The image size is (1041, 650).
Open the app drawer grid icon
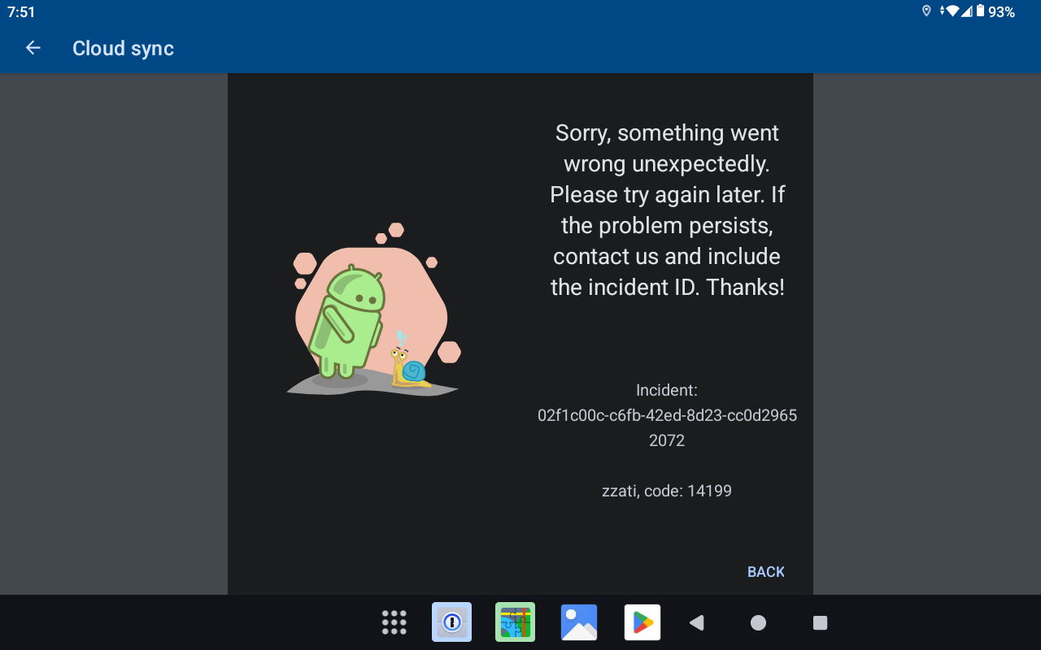pos(394,622)
